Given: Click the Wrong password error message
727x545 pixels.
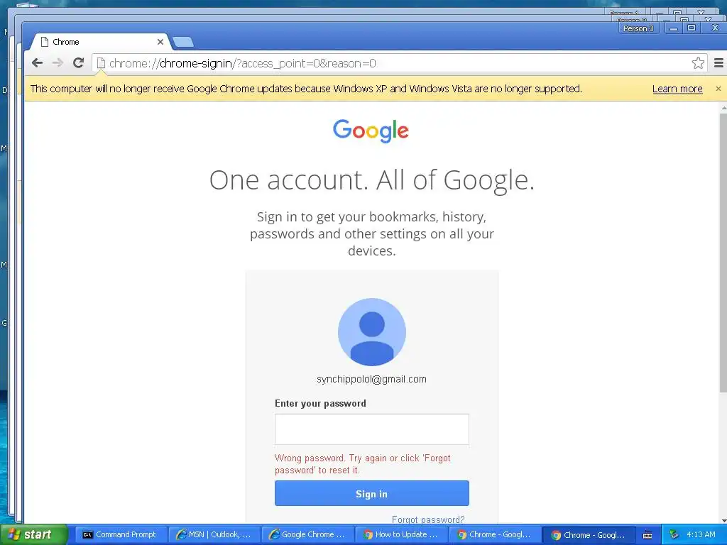Looking at the screenshot, I should point(363,464).
